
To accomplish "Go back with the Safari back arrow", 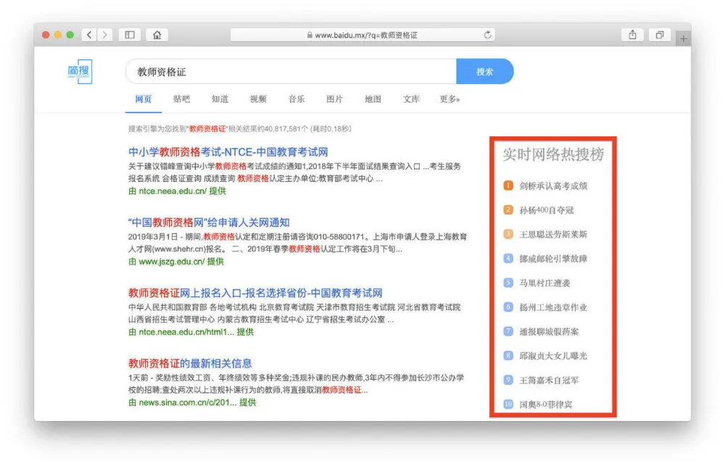I will (89, 35).
